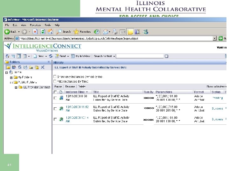Click the Pause button
The width and height of the screenshot is (229, 171).
(x=58, y=86)
